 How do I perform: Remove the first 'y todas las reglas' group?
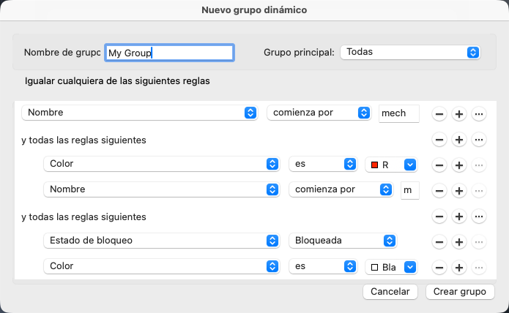(439, 140)
